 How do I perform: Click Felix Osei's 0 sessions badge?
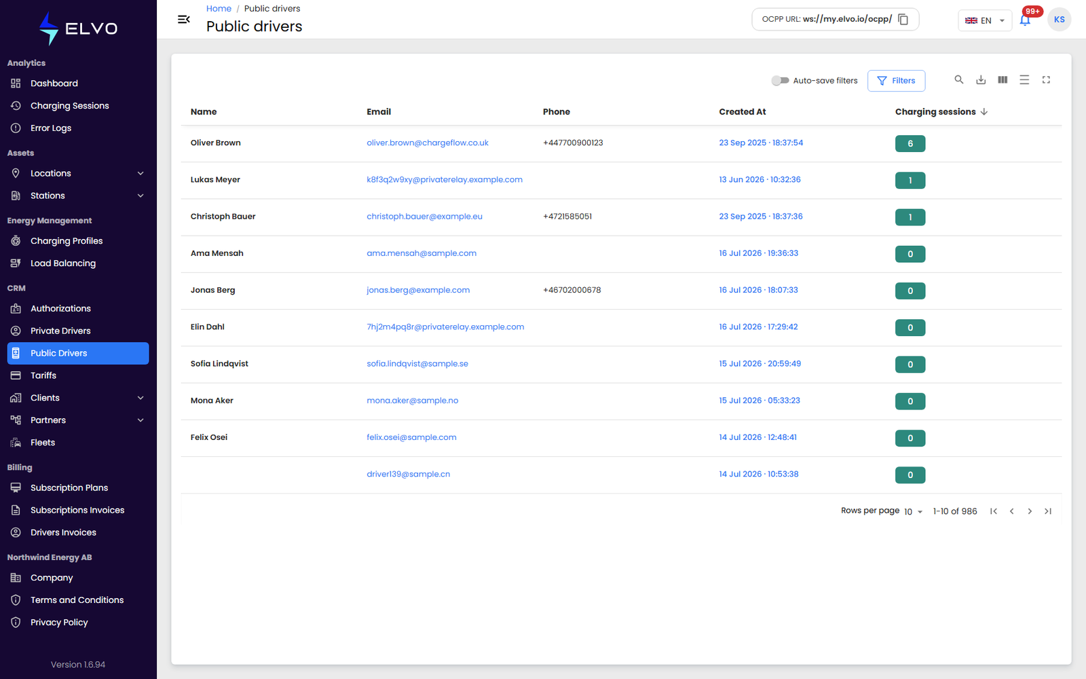click(x=910, y=439)
